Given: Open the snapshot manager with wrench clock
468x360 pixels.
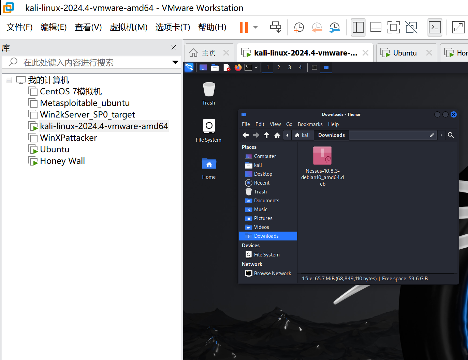Looking at the screenshot, I should tap(335, 27).
